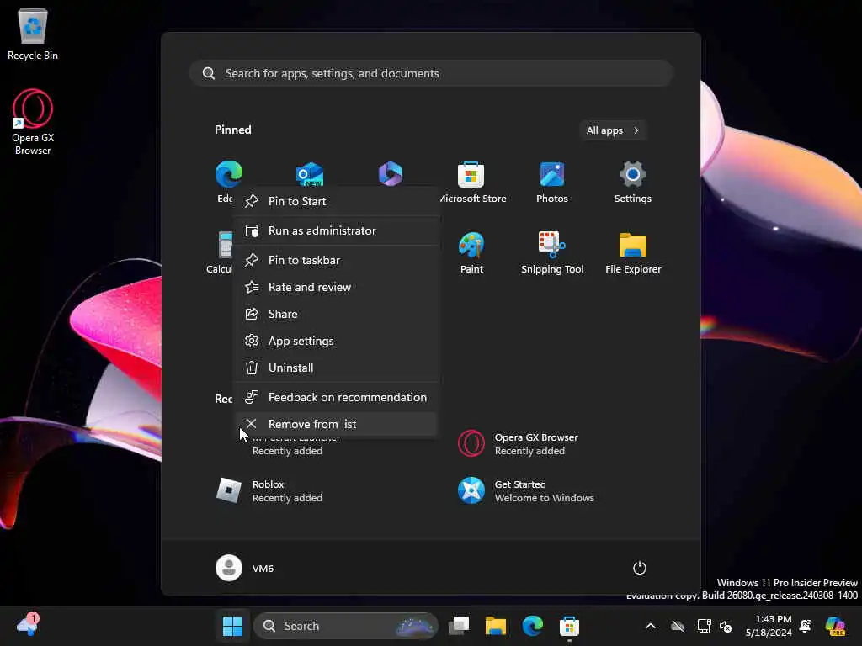
Task: Open Task View on the taskbar
Action: 459,626
